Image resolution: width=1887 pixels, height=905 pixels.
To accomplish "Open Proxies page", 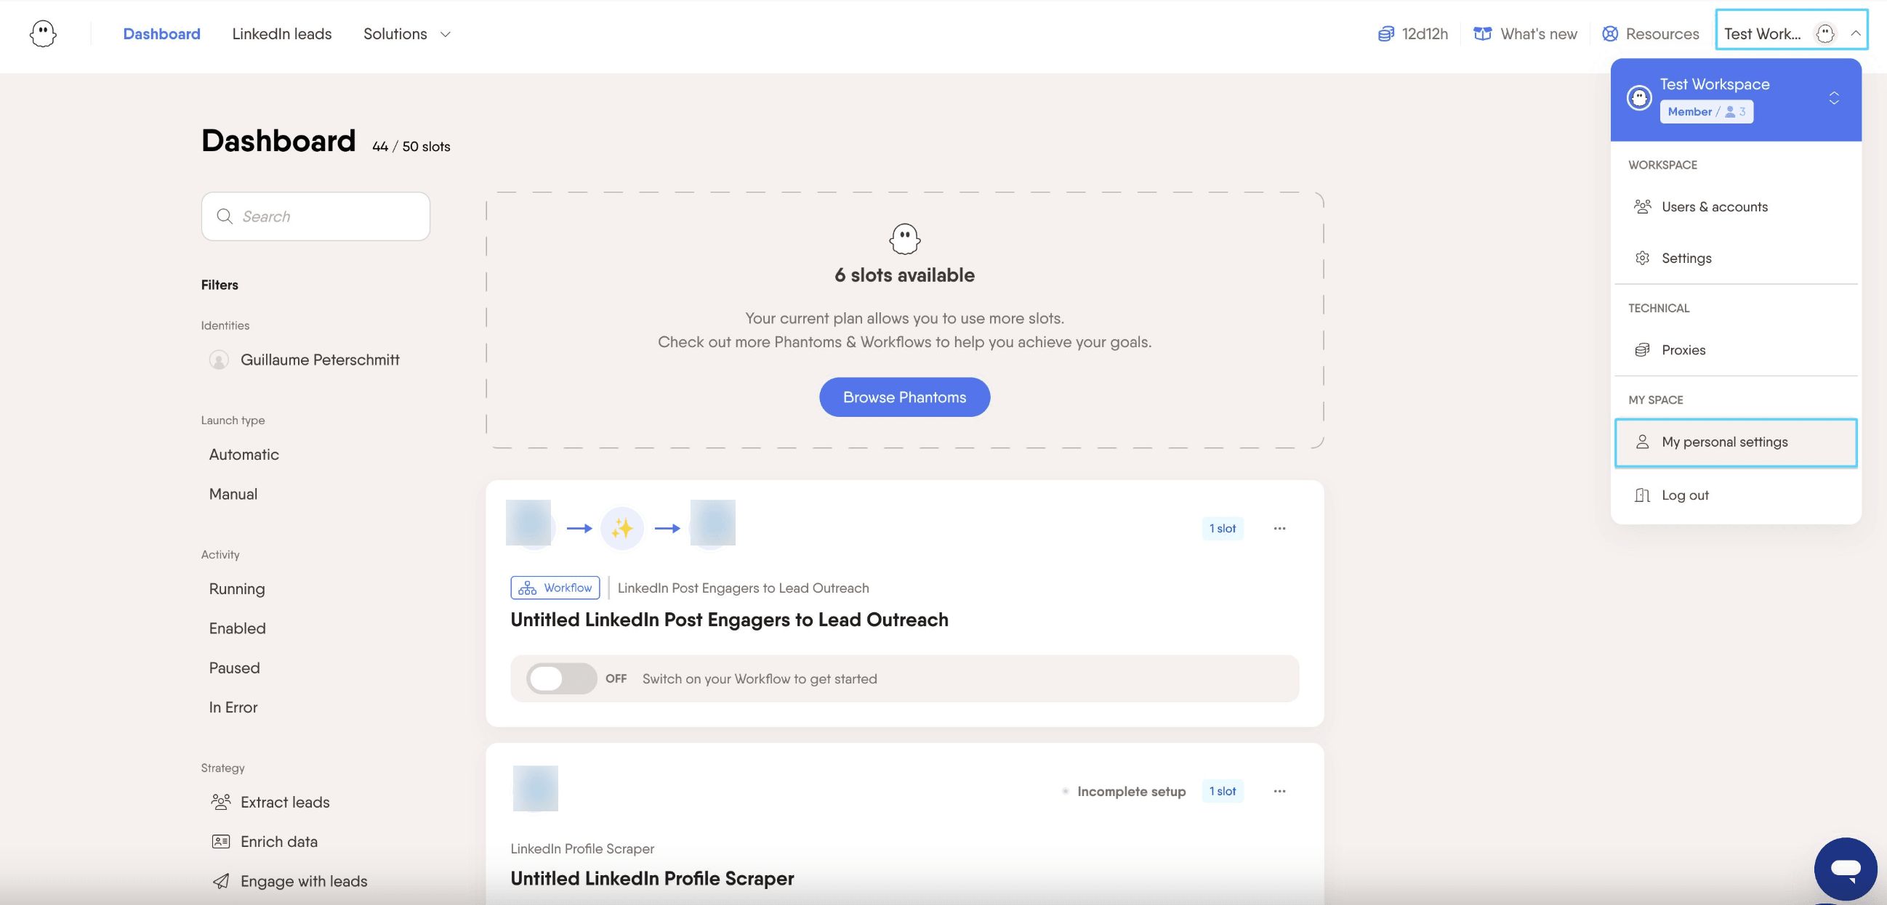I will [1735, 350].
